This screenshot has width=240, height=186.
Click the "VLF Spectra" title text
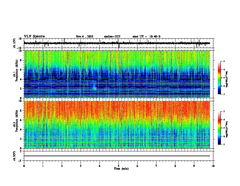point(34,36)
